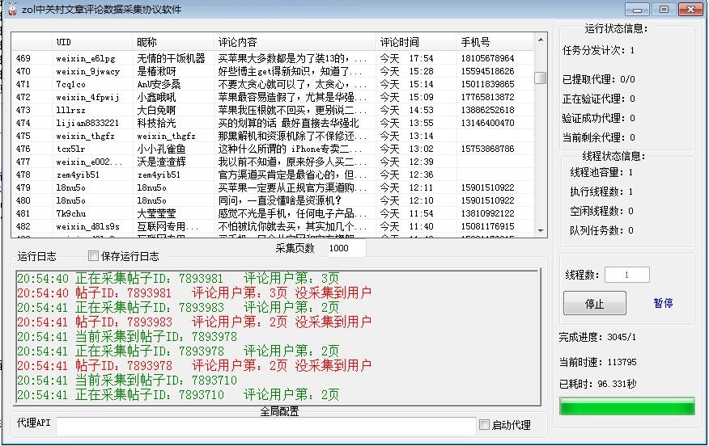Click the green progress bar
This screenshot has height=446, width=709.
(x=626, y=406)
